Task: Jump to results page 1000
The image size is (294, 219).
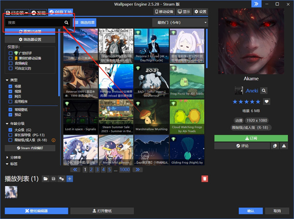Action: 124,170
